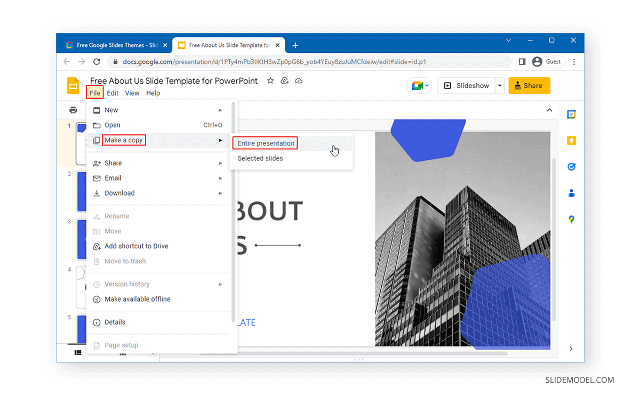Open Google Contacts in the side panel
640x396 pixels.
tap(571, 193)
